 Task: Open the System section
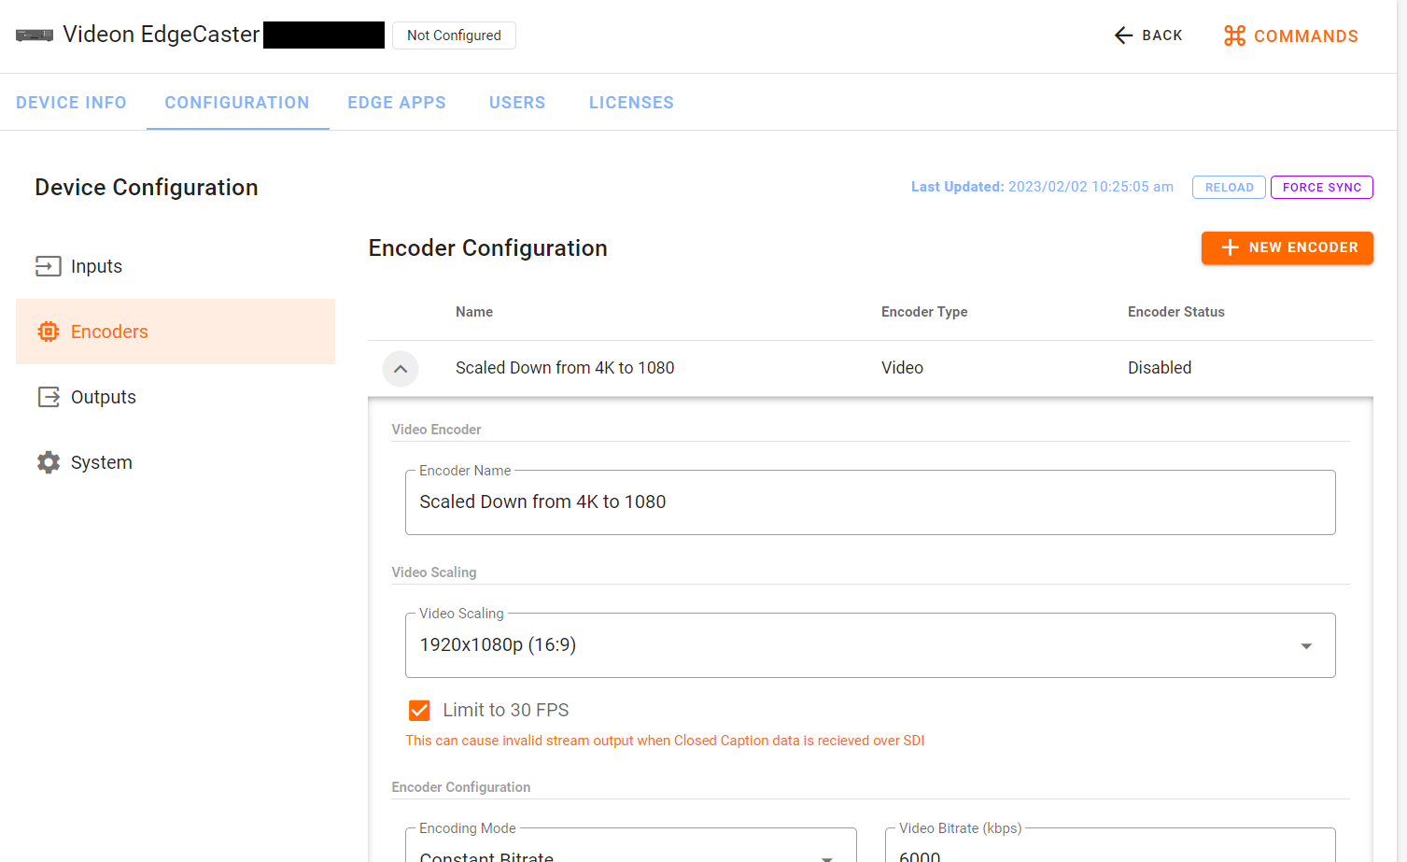point(176,462)
